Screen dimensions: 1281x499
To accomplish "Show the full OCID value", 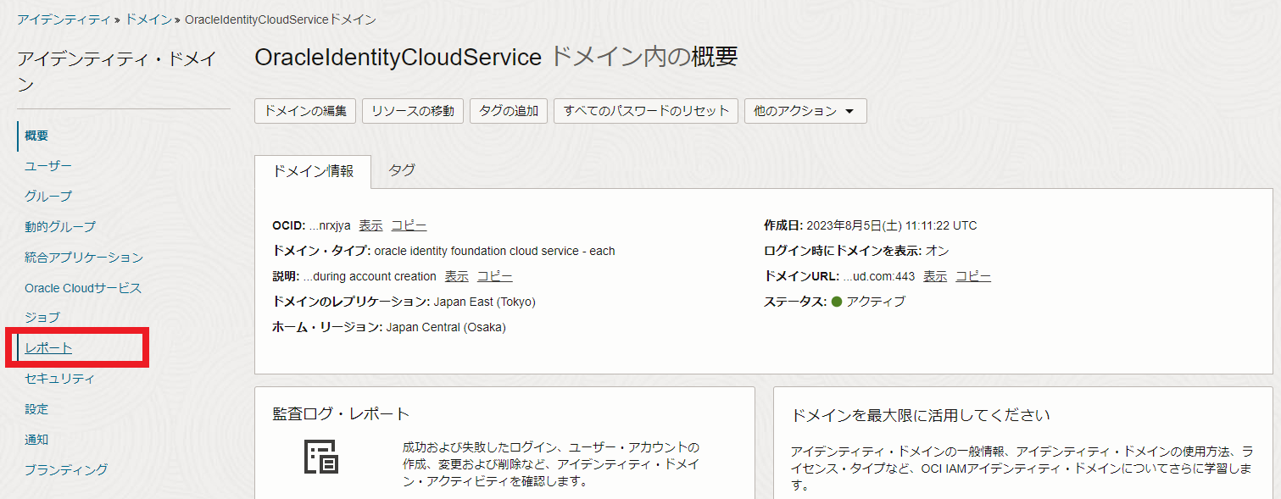I will [x=370, y=225].
